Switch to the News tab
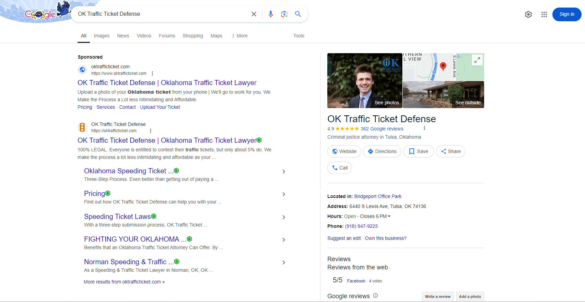Image resolution: width=585 pixels, height=302 pixels. point(123,36)
